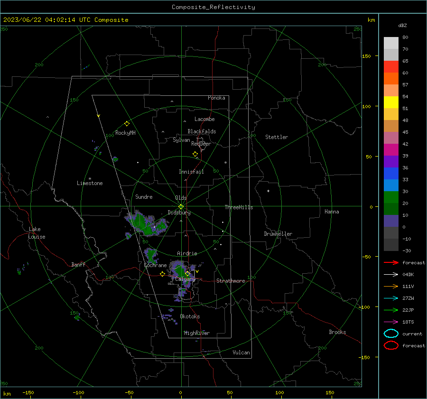Click the Strathmore label

231,281
